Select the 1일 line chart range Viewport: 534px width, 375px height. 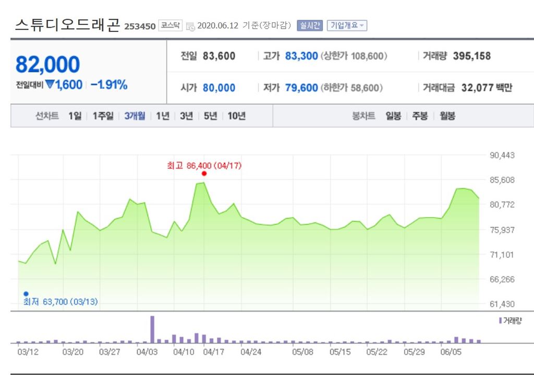coord(75,116)
